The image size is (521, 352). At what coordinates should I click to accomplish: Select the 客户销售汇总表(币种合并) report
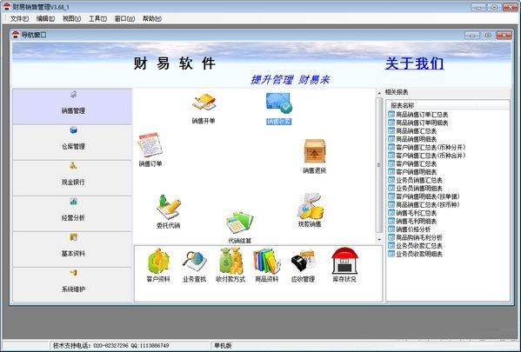pyautogui.click(x=427, y=156)
